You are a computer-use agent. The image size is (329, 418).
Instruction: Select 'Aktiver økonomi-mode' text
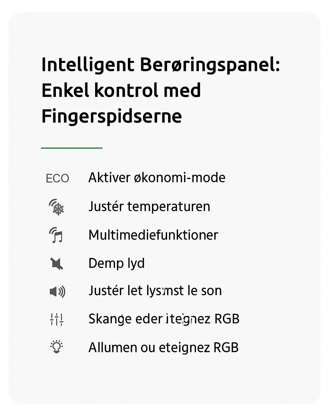coord(157,177)
